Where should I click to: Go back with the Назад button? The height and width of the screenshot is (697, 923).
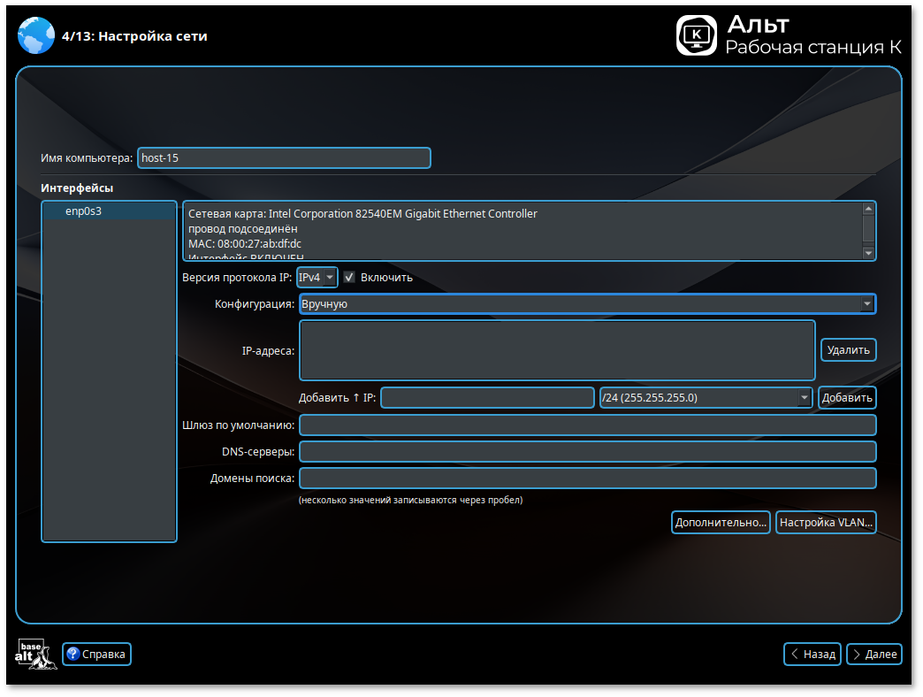(812, 655)
